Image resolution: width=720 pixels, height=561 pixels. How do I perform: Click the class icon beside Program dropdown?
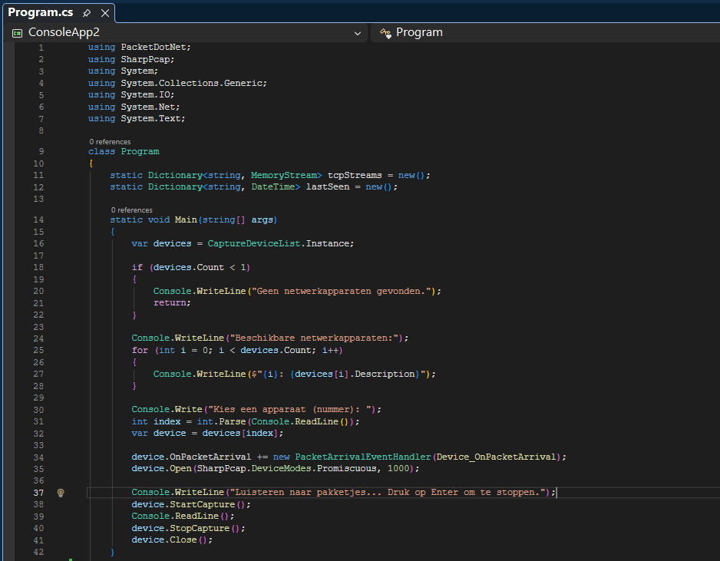pos(386,33)
